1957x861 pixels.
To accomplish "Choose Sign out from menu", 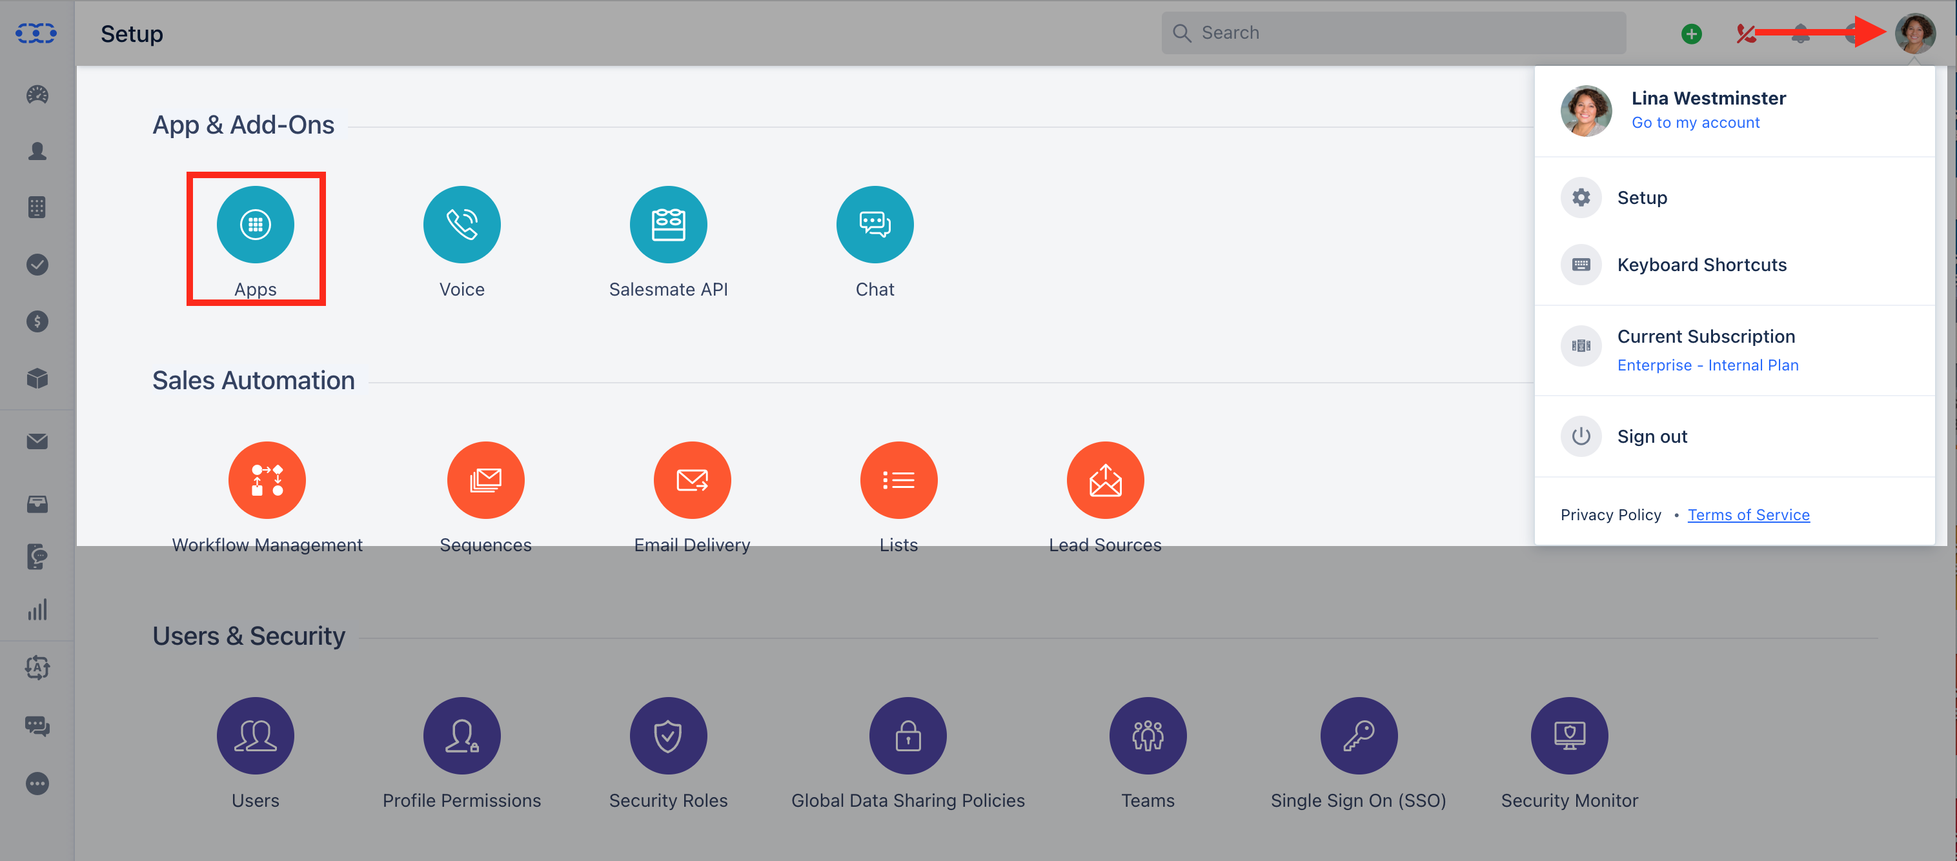I will click(1735, 436).
